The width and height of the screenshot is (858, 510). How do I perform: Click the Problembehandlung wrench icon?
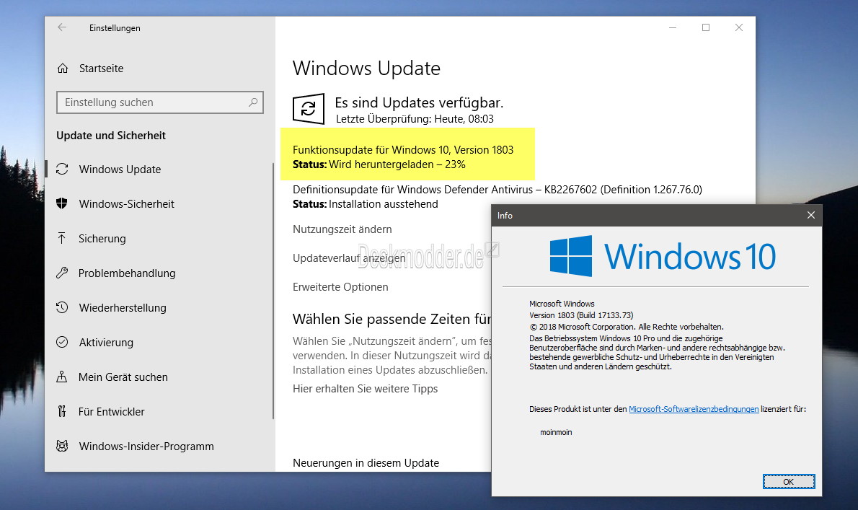[62, 273]
